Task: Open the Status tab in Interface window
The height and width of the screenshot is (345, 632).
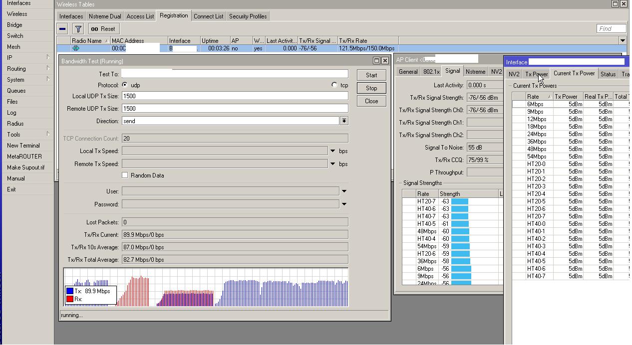Action: click(608, 74)
